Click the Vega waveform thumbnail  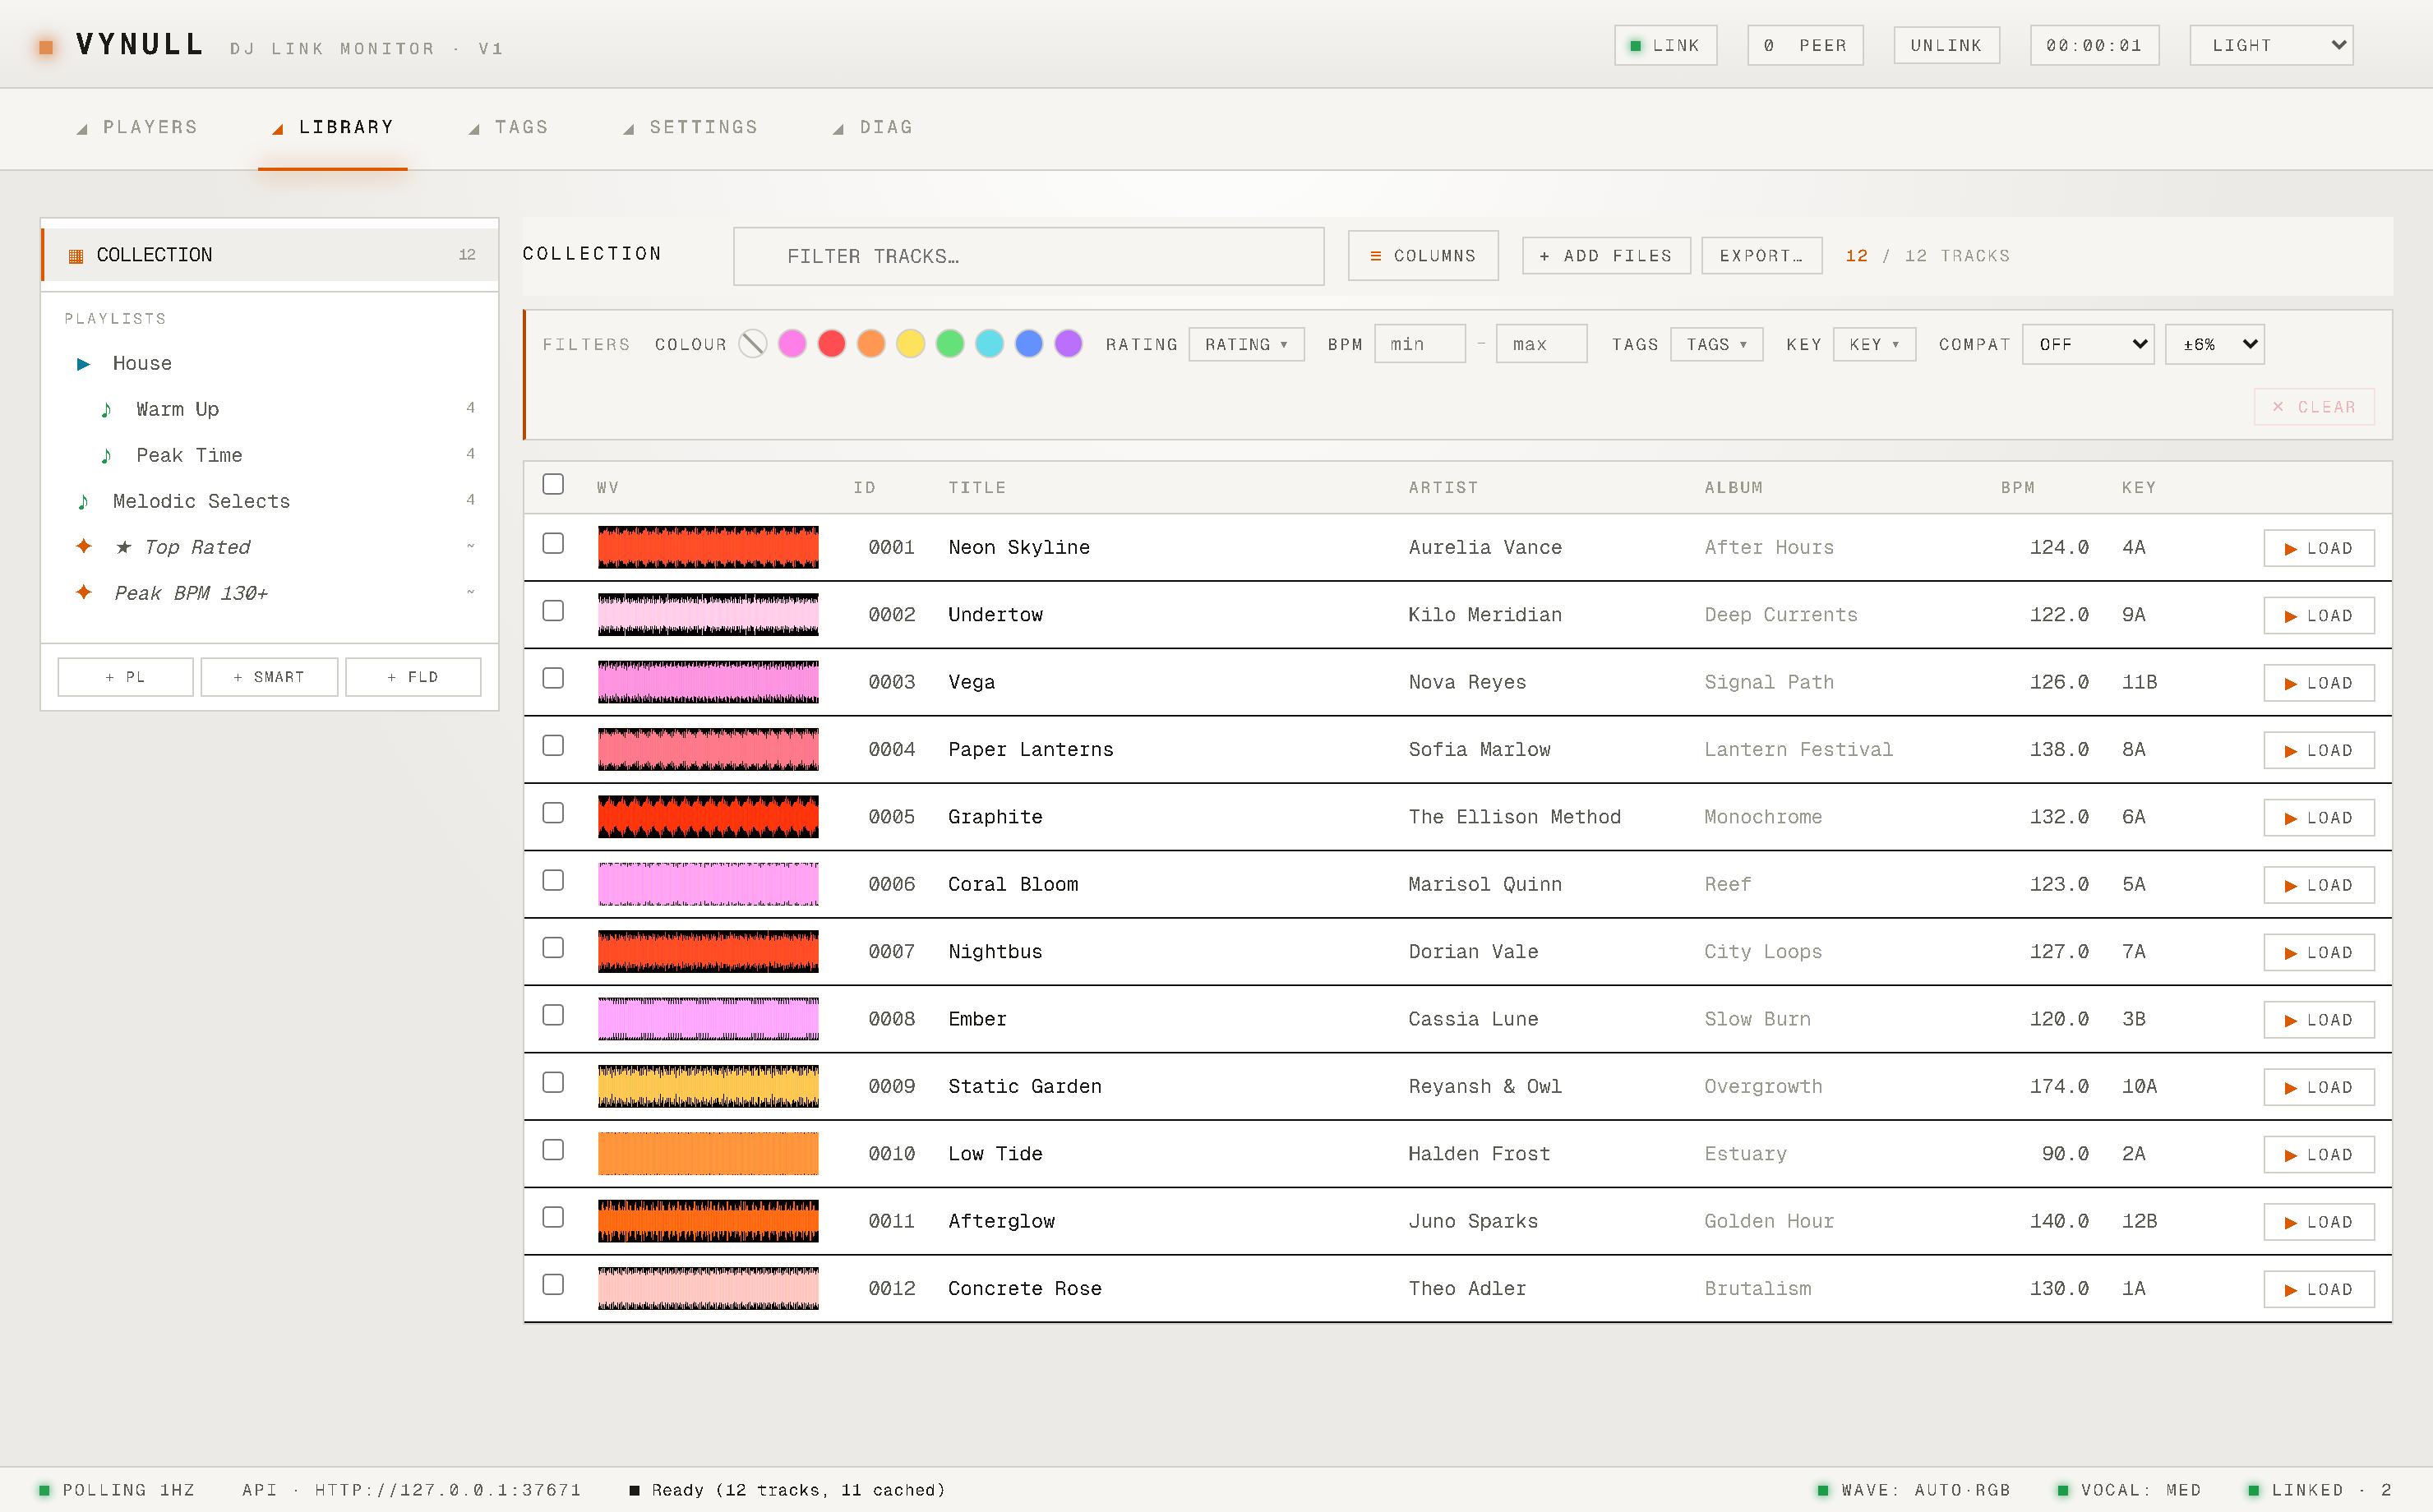tap(708, 682)
